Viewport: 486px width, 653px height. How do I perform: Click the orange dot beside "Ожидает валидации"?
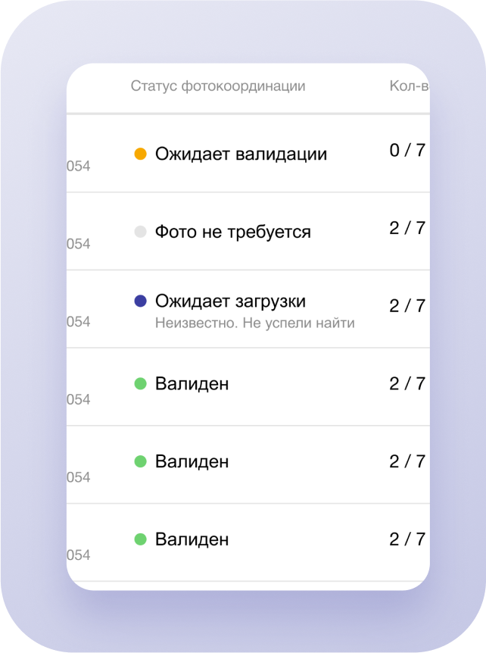140,154
